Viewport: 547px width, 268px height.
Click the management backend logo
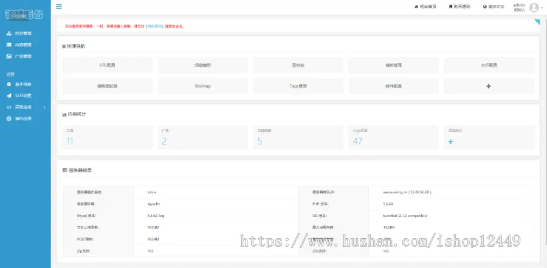[24, 15]
